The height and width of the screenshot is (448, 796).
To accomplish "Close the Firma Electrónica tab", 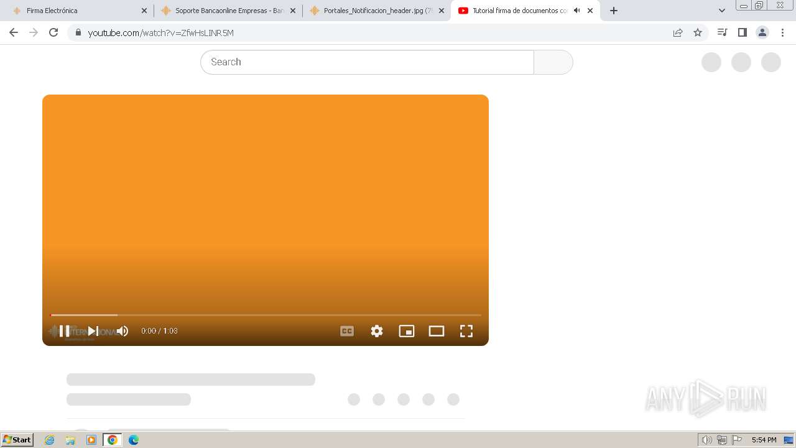I will [x=144, y=11].
